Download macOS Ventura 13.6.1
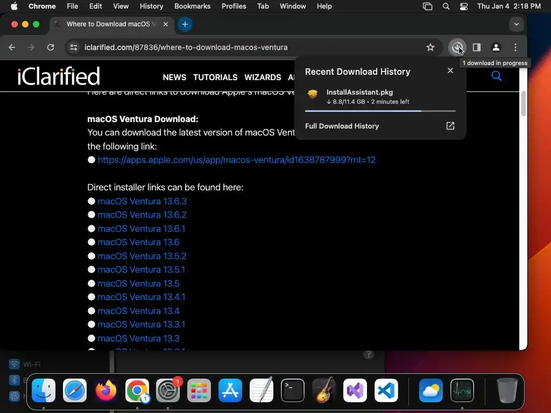 click(142, 229)
